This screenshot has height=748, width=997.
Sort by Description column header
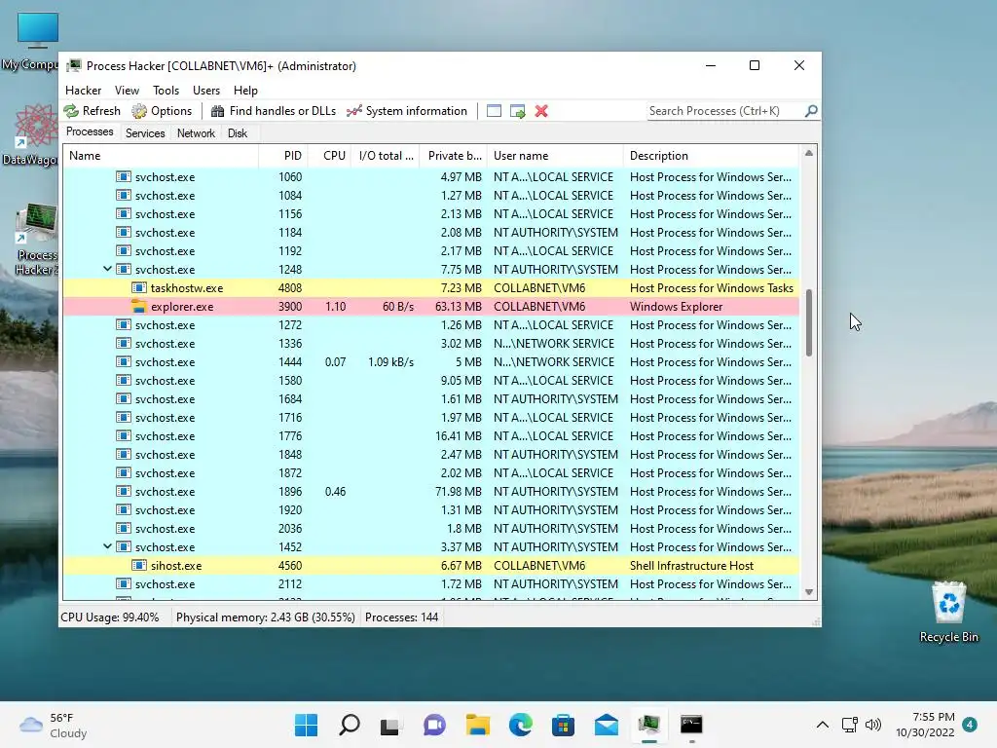pos(711,156)
